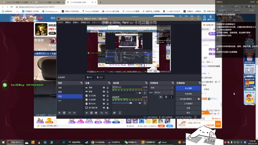Go to 首页 on the Douyu navigation bar
Viewport: 258px width, 145px height.
click(53, 18)
